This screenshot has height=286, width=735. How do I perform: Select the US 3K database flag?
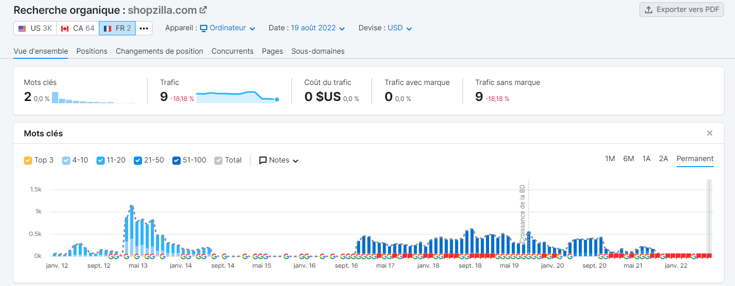[x=35, y=28]
